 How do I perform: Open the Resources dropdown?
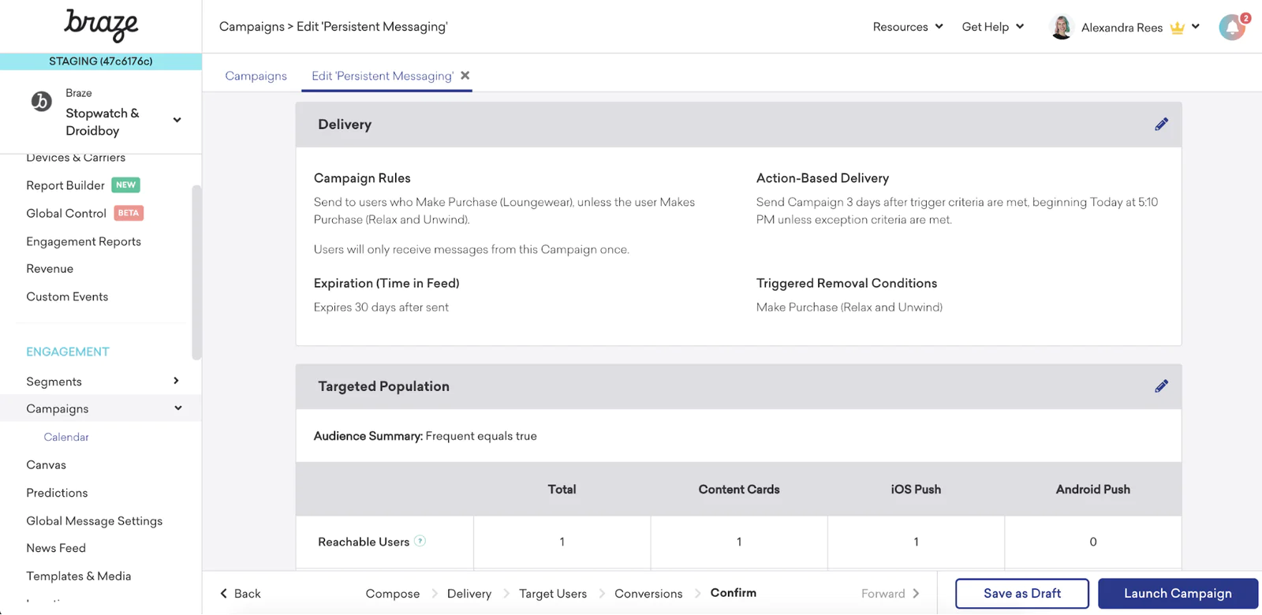[x=907, y=27]
